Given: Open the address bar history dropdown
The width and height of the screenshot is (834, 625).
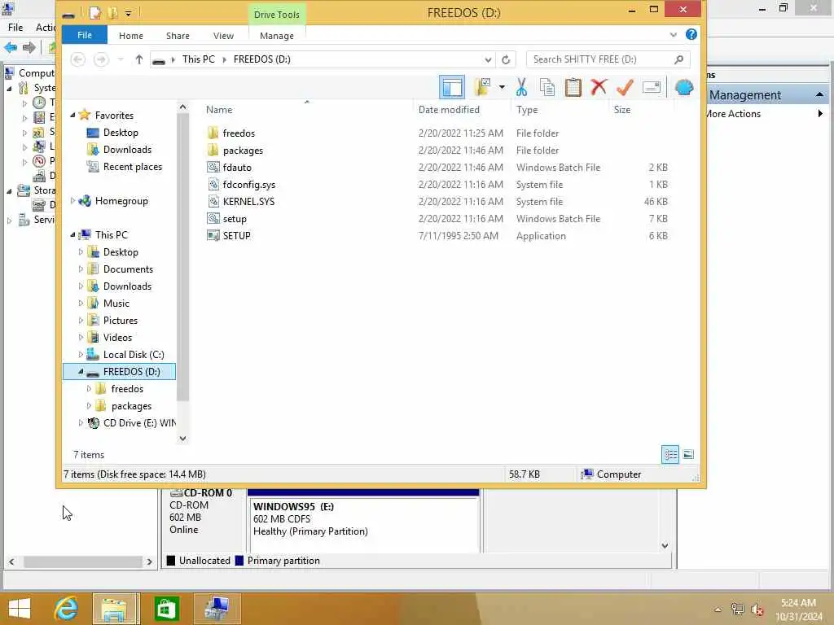Looking at the screenshot, I should (x=488, y=59).
